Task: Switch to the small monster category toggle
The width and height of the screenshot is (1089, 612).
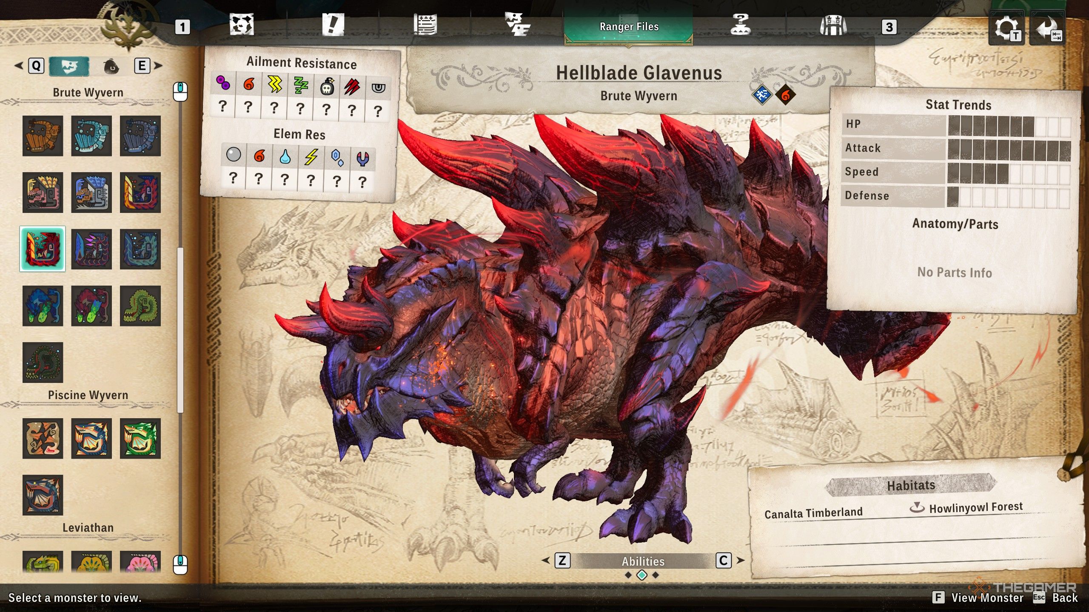Action: pos(111,66)
